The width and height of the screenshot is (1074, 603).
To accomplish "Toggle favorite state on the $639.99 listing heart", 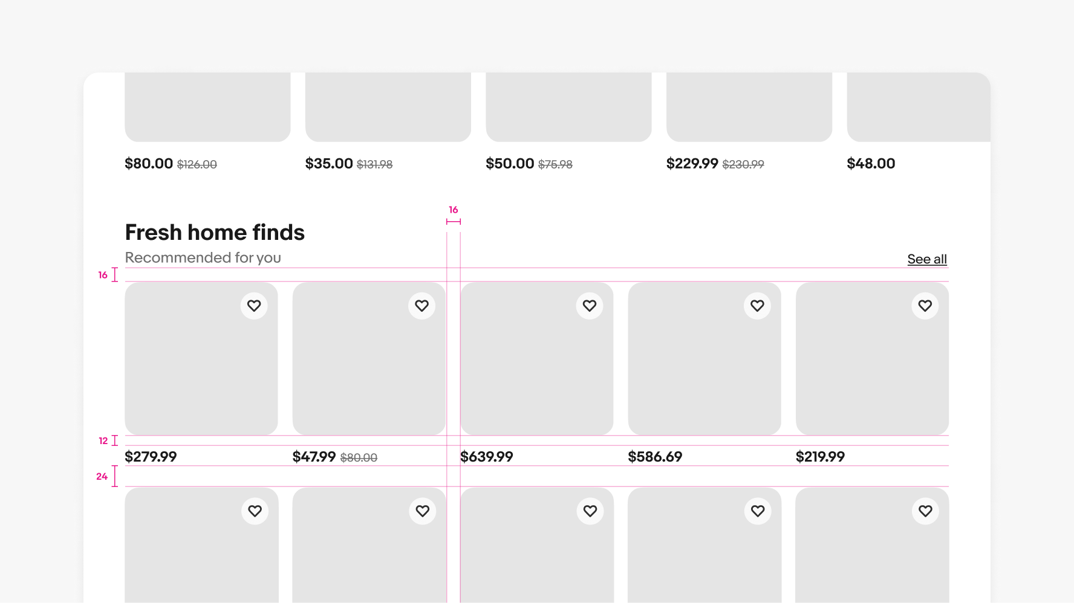I will tap(590, 306).
